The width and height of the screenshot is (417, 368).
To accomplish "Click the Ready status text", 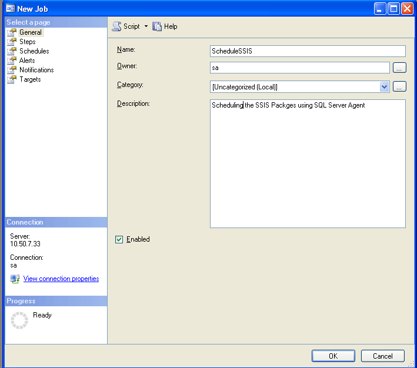I will pos(42,315).
